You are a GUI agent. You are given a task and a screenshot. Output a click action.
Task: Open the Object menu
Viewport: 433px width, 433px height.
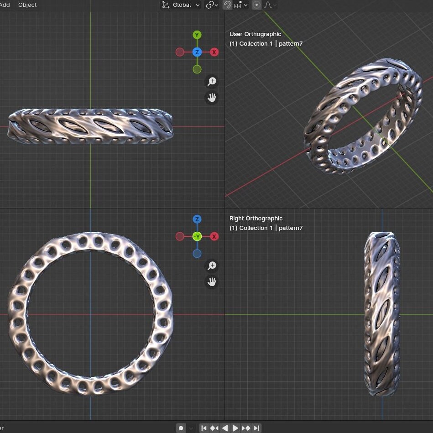pos(27,5)
